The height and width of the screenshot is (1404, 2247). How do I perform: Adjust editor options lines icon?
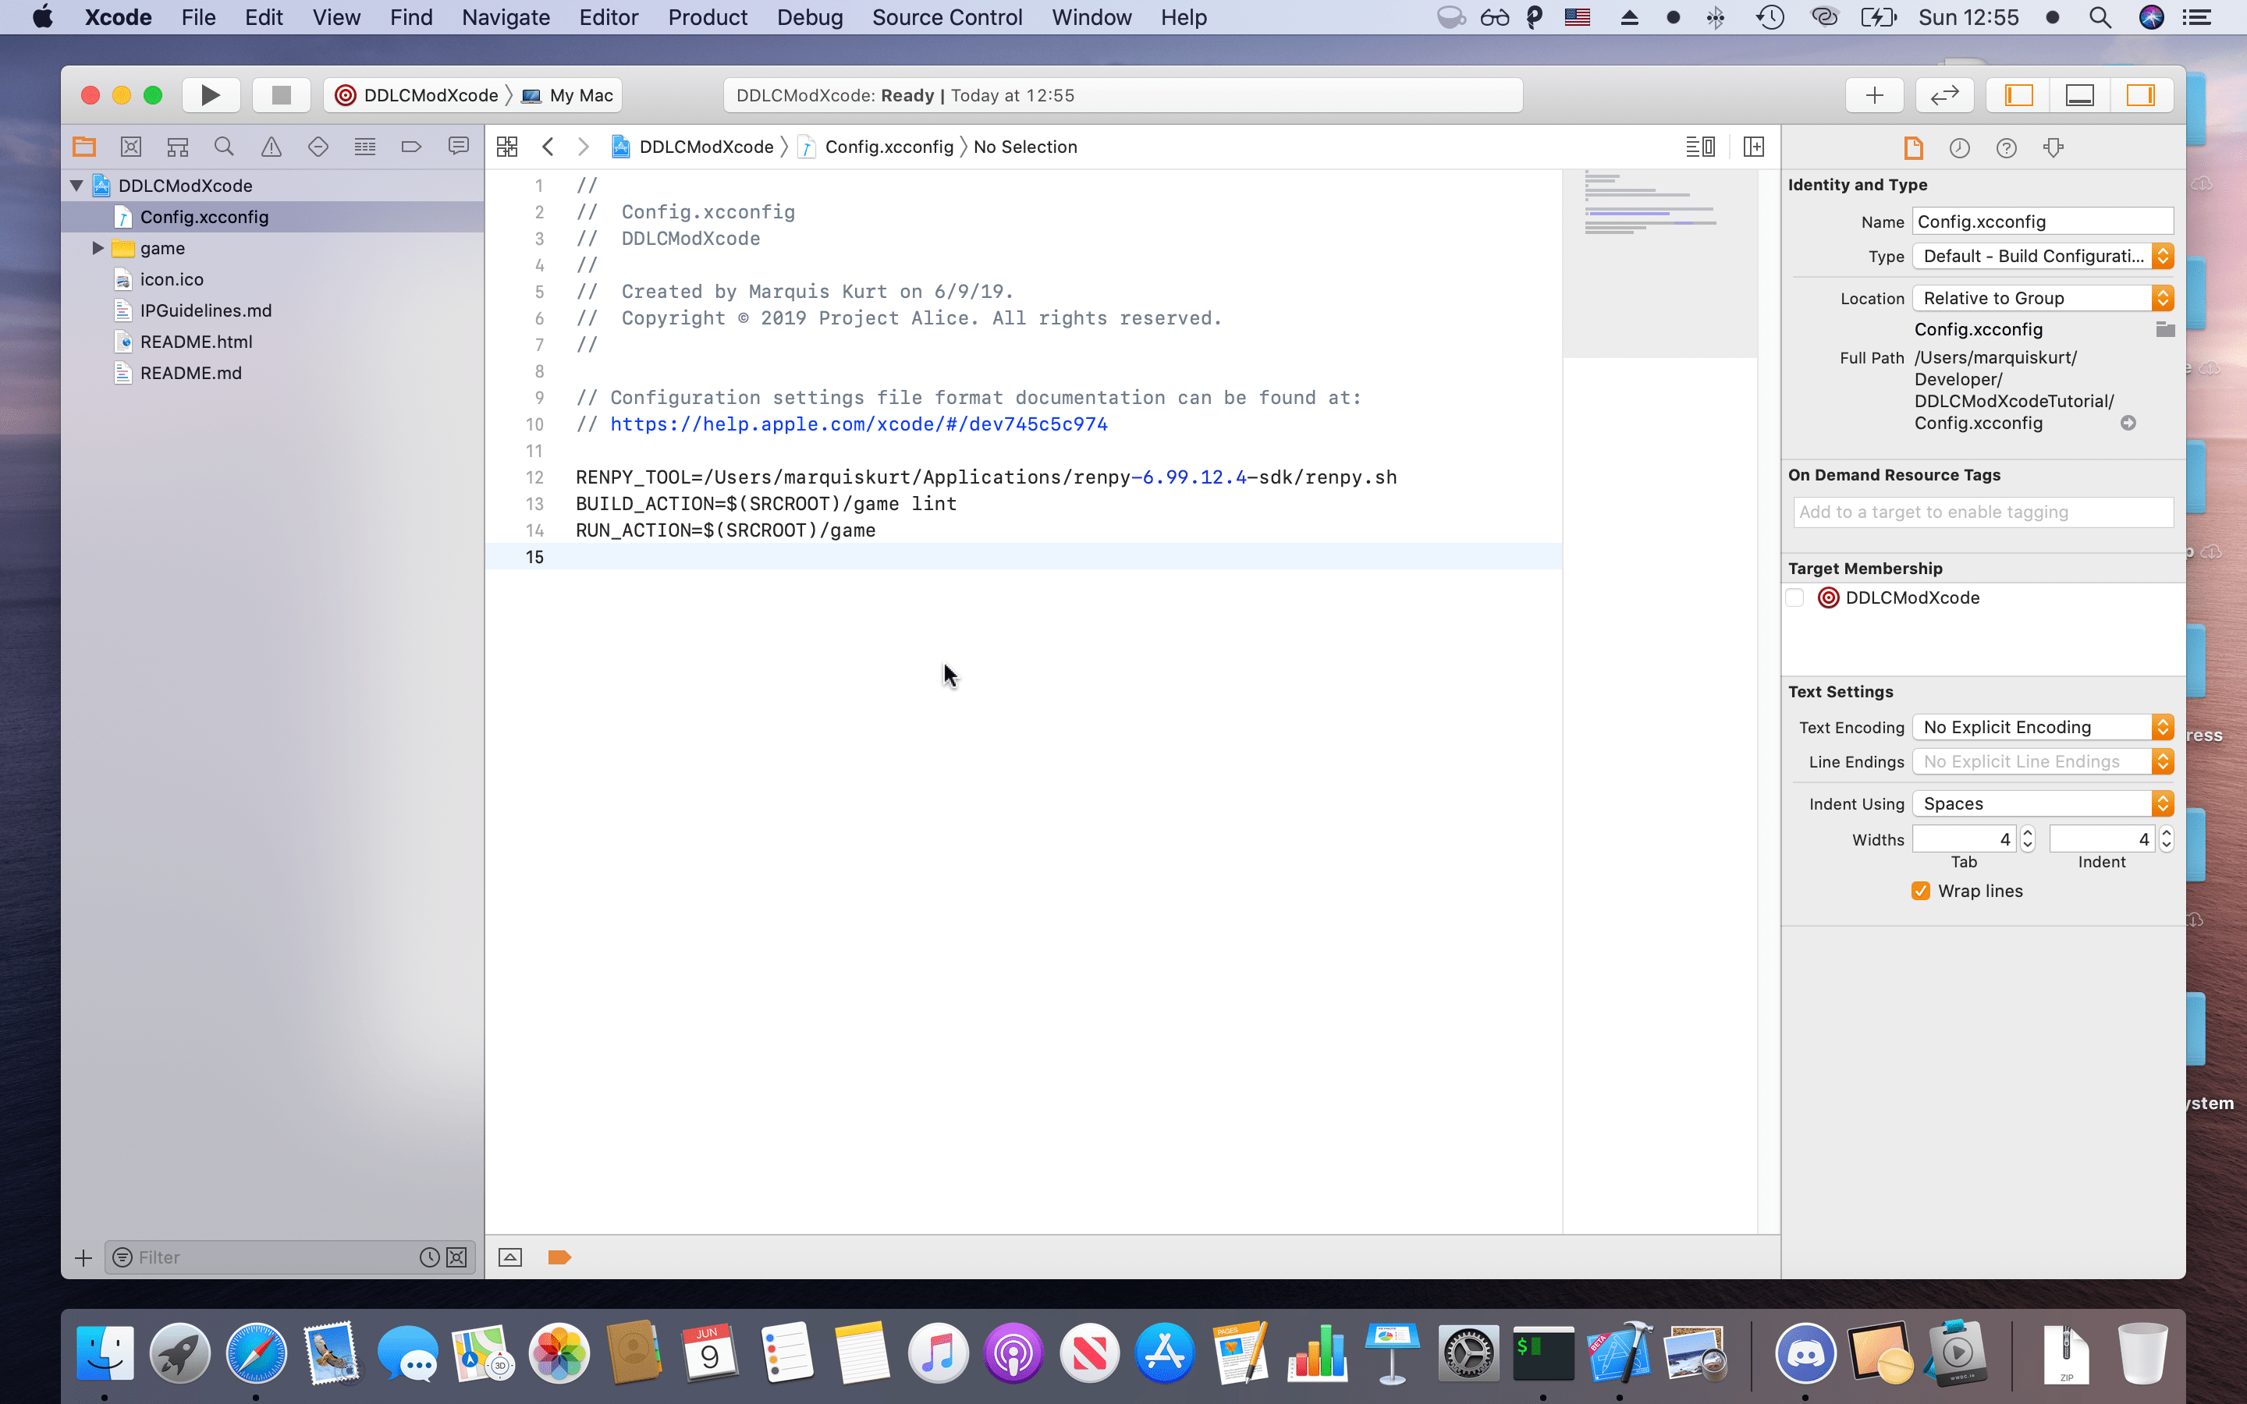[x=1700, y=147]
